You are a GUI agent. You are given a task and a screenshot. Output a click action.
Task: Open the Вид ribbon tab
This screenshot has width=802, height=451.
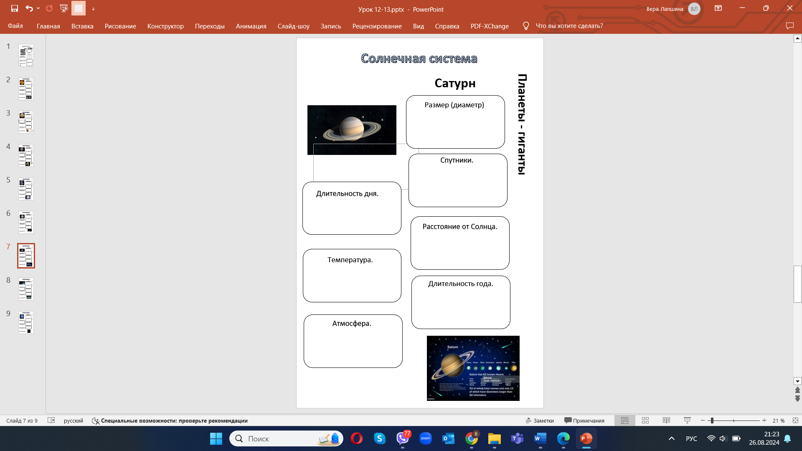point(419,26)
